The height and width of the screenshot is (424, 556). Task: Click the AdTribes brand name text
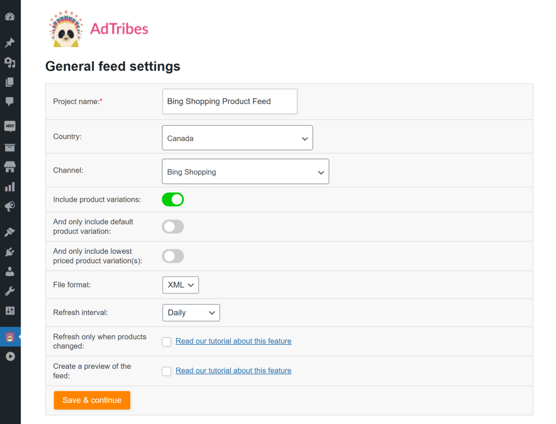119,29
